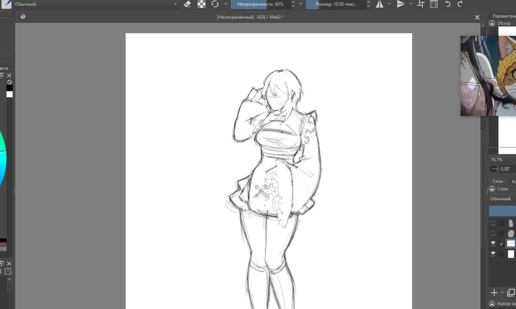Toggle eraser mode in the top toolbar
516x309 pixels.
187,4
